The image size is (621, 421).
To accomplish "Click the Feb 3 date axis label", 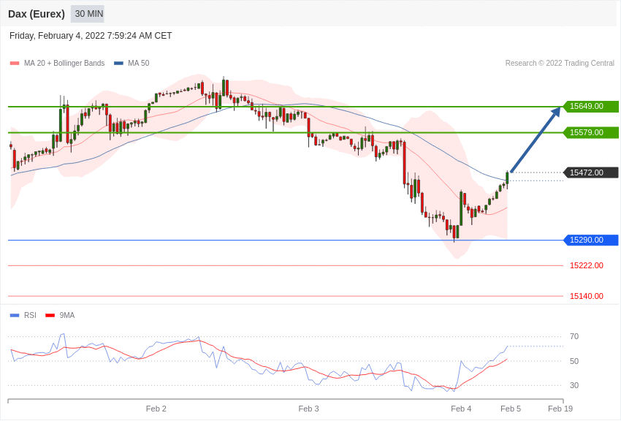I will [x=308, y=409].
